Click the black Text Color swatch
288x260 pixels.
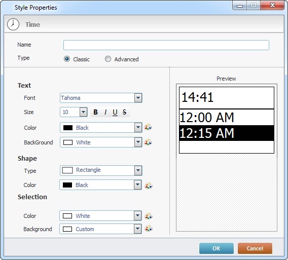pos(68,128)
